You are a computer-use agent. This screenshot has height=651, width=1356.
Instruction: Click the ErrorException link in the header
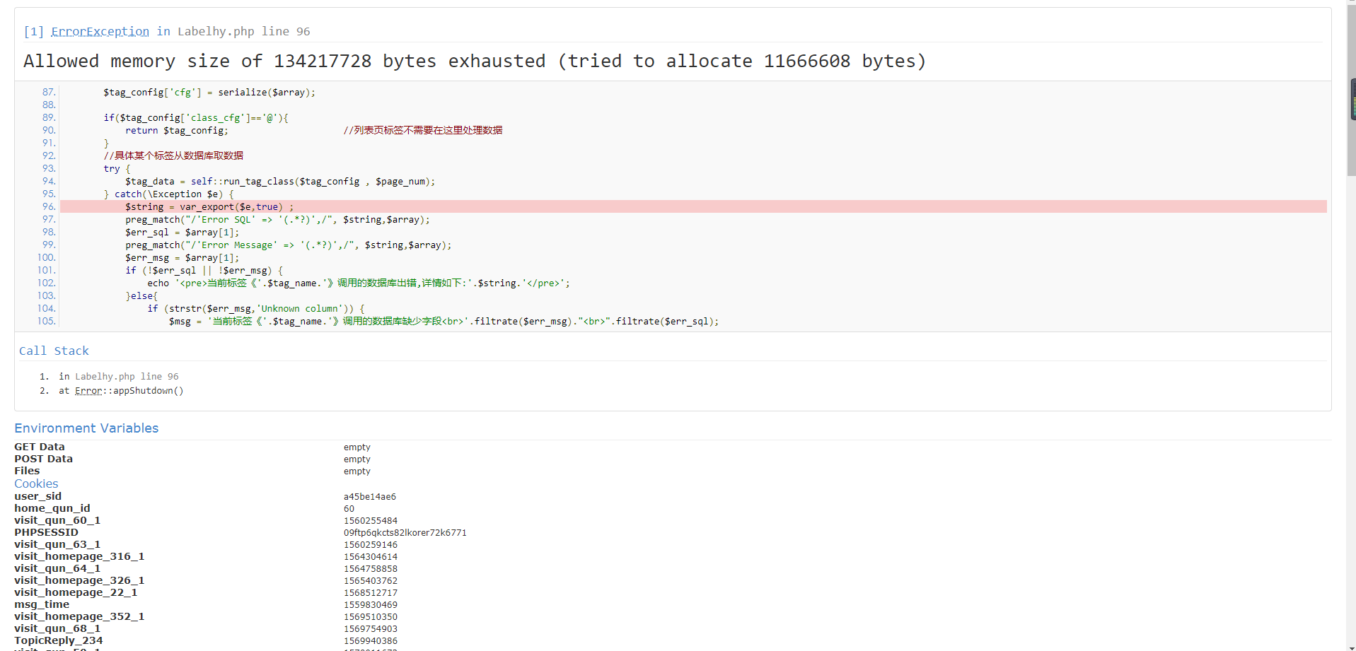pyautogui.click(x=100, y=31)
